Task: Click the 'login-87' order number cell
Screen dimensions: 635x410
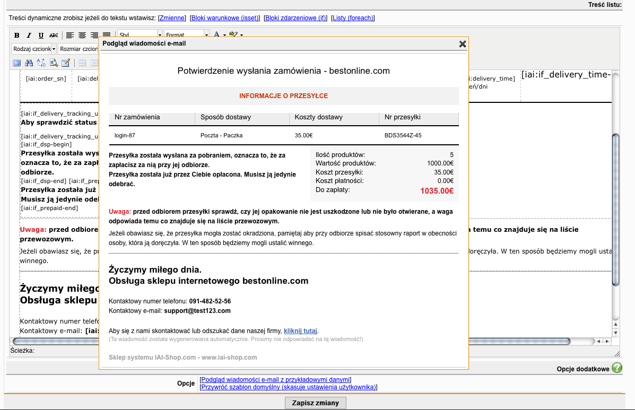Action: pos(125,136)
